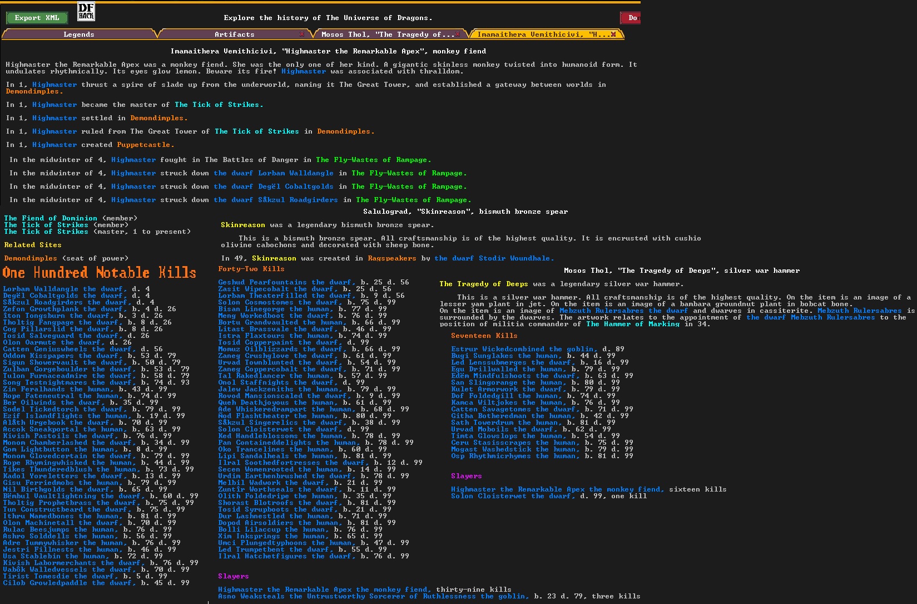Open Pan Containedlights the human kill entry
This screenshot has height=604, width=917.
tap(315, 443)
